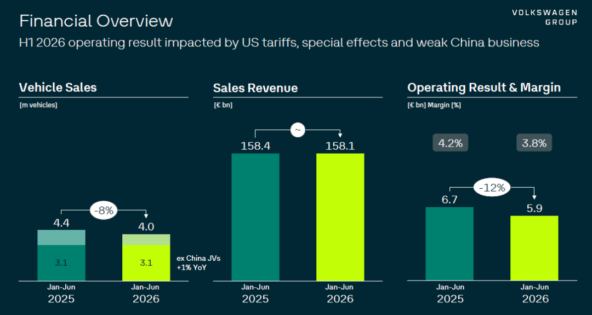Select the 5.9 operating result value
Viewport: 592px width, 315px height.
point(534,208)
